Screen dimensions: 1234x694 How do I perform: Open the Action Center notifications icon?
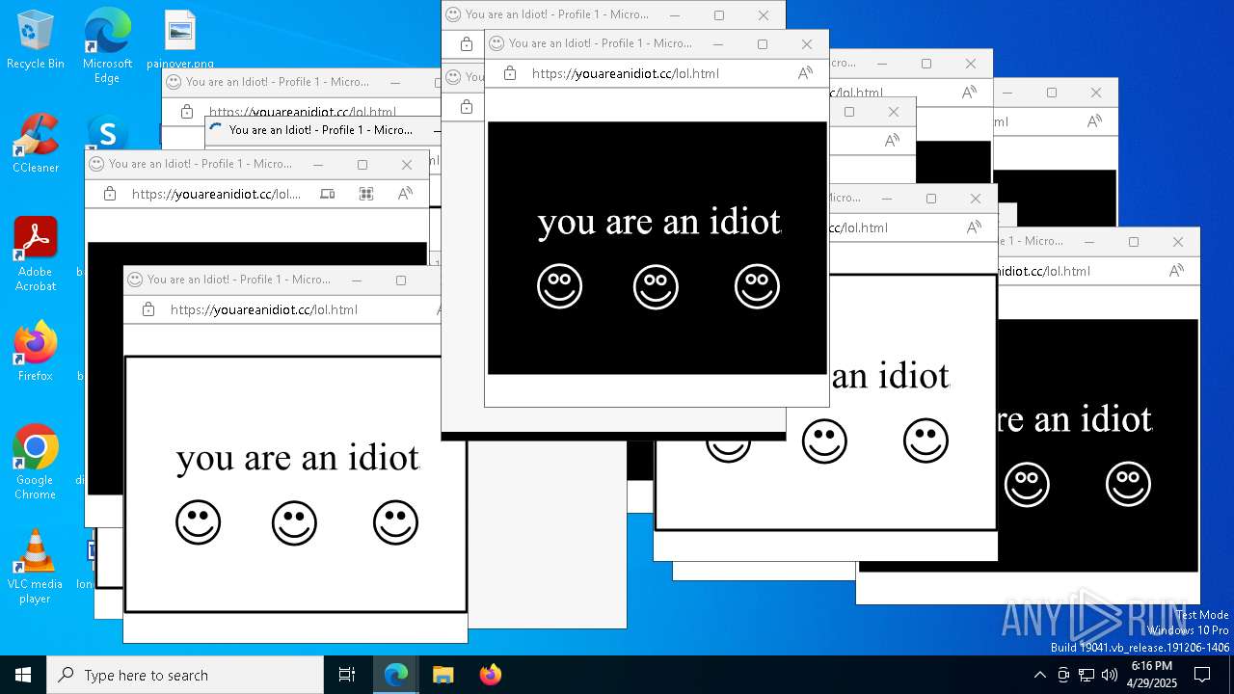(1202, 675)
